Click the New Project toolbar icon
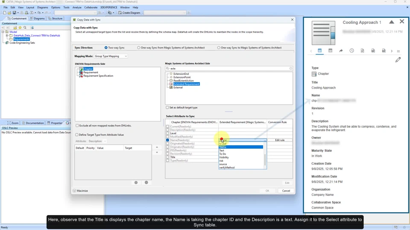The width and height of the screenshot is (410, 230). (4, 12)
